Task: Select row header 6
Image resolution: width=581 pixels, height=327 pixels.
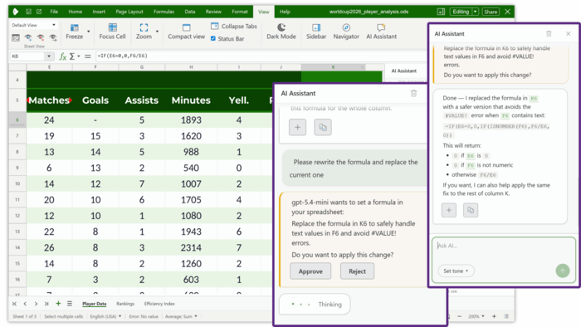Action: (17, 120)
